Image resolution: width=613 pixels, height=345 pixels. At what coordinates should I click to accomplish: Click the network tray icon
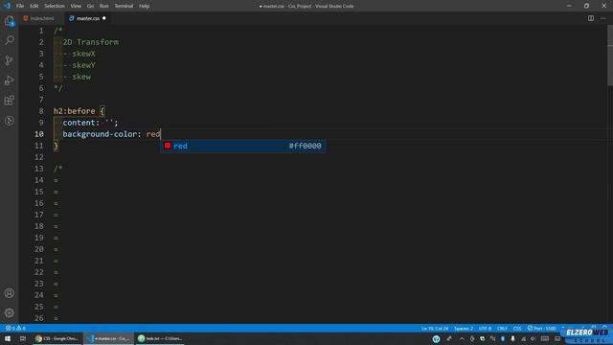tap(523, 338)
